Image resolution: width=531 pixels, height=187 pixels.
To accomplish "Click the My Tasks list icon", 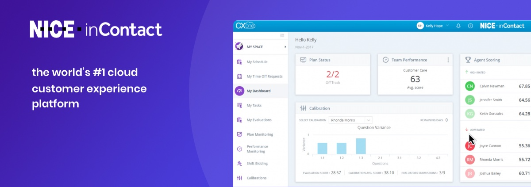I will click(x=239, y=105).
